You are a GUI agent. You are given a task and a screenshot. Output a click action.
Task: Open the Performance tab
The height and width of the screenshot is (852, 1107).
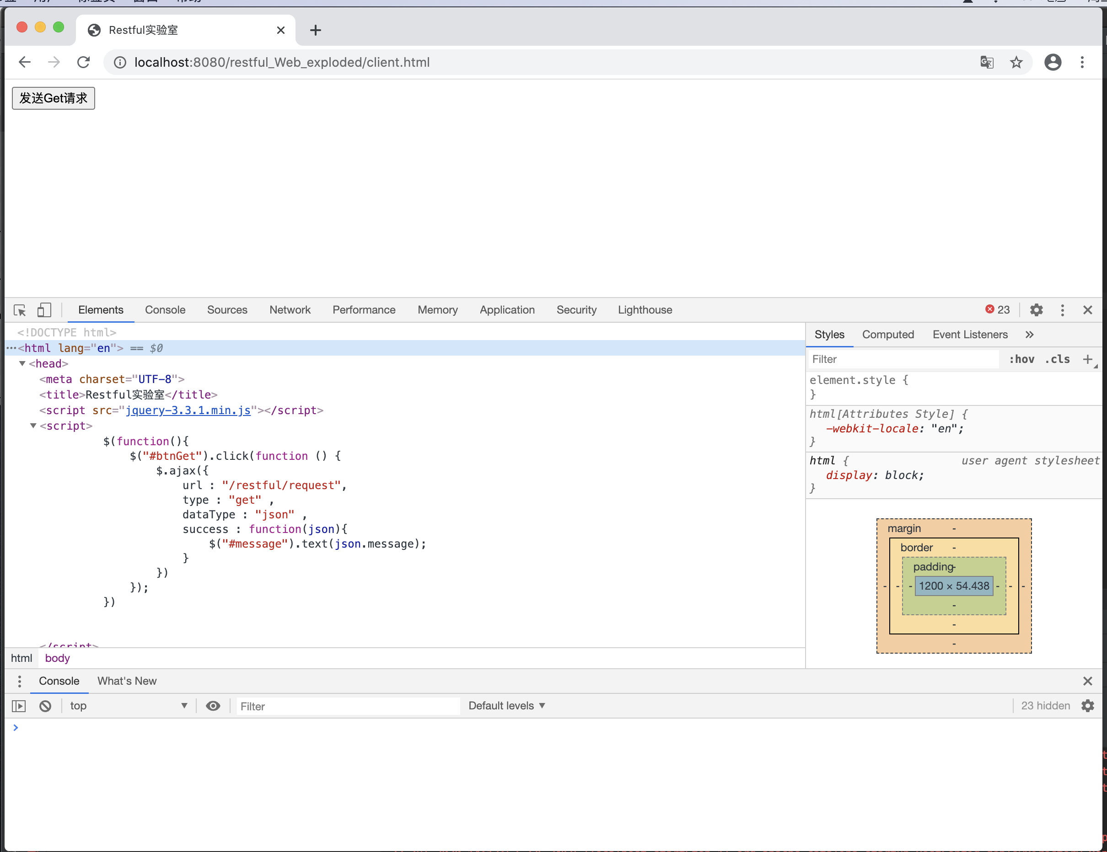(363, 310)
